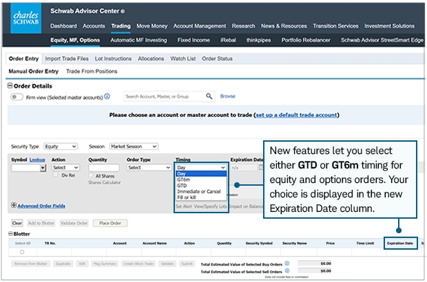Select Manual Order Entry
The height and width of the screenshot is (282, 427).
tap(34, 72)
